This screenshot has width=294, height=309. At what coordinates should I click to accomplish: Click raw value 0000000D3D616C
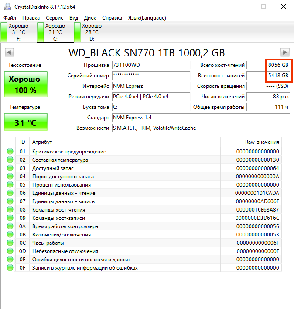click(257, 218)
